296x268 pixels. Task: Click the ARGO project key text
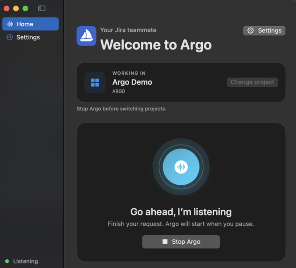tap(118, 91)
